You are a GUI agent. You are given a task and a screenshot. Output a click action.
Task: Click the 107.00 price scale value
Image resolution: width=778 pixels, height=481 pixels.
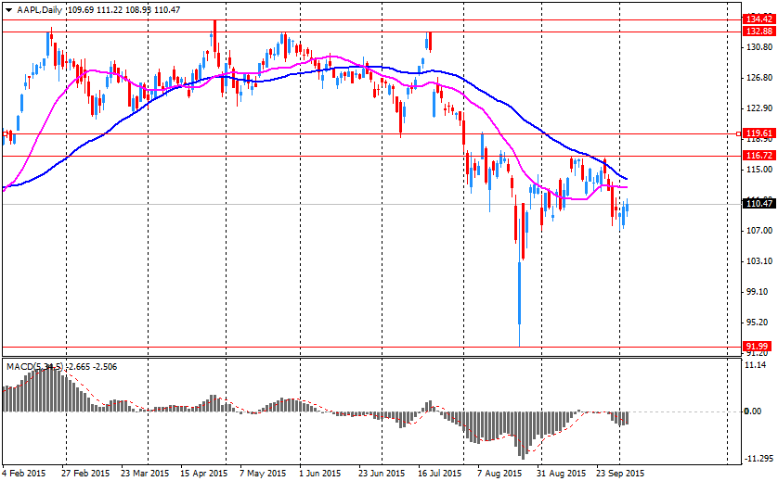click(x=759, y=231)
